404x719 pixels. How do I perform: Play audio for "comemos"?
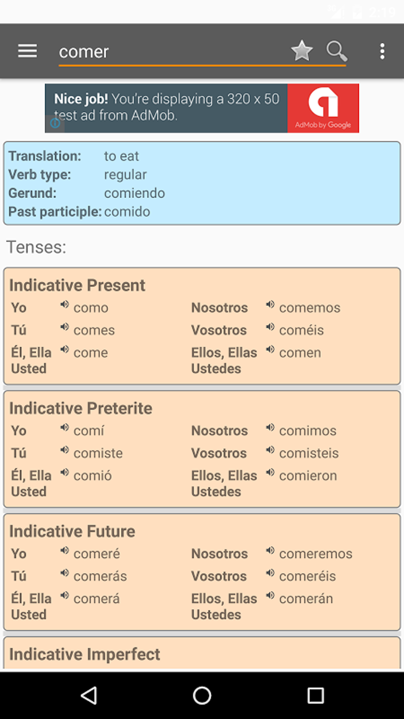270,304
